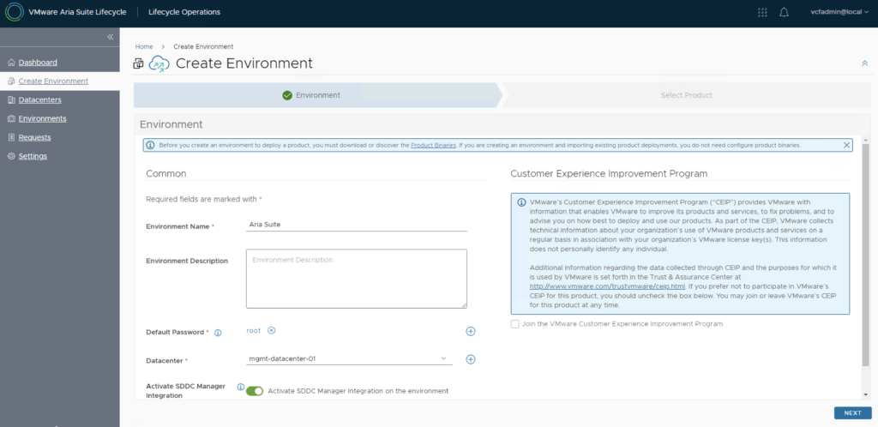Add a new datacenter with plus icon
This screenshot has height=427, width=878.
pos(471,359)
